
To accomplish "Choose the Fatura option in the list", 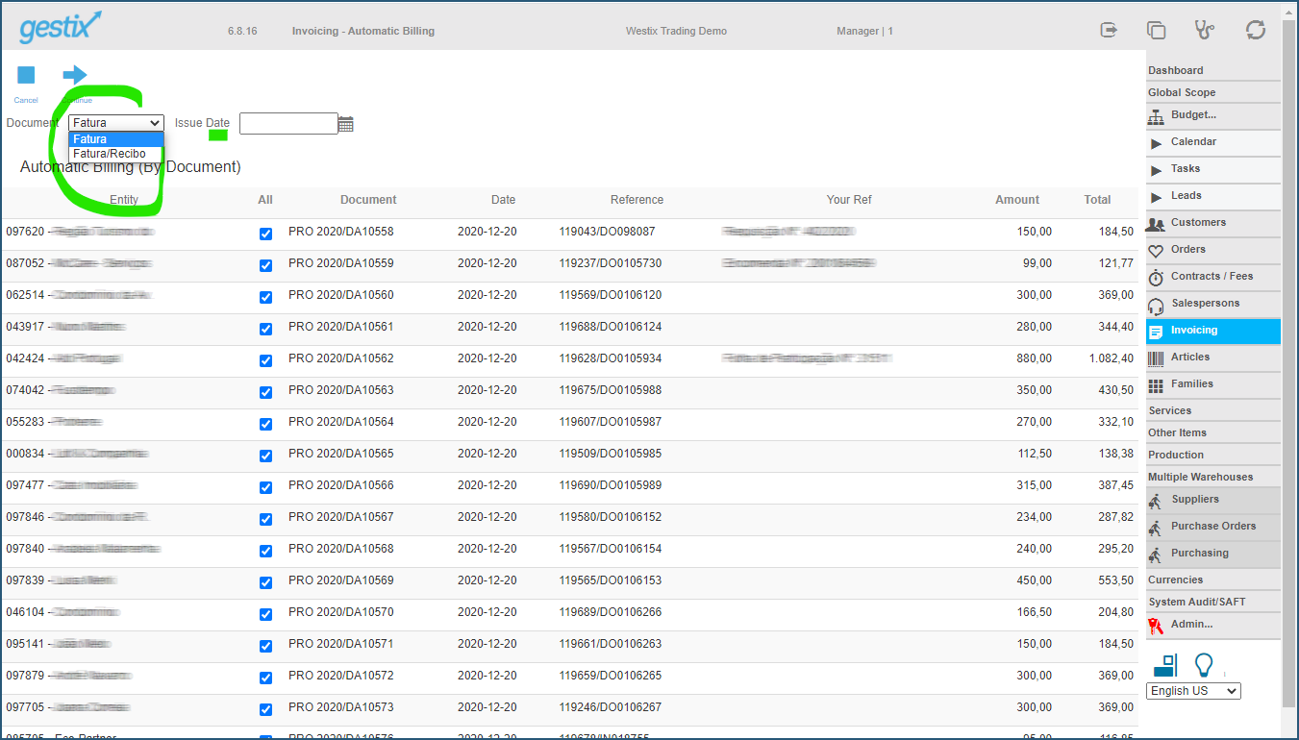I will point(116,139).
